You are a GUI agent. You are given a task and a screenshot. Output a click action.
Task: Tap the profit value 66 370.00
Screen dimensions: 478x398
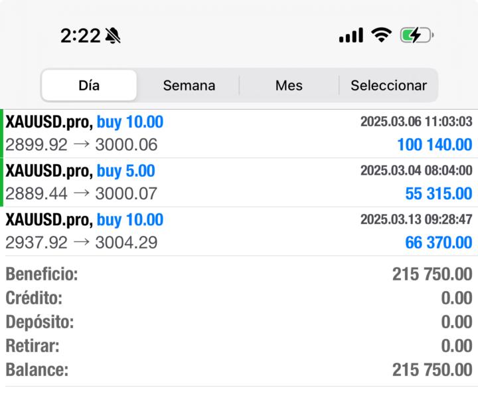coord(439,243)
